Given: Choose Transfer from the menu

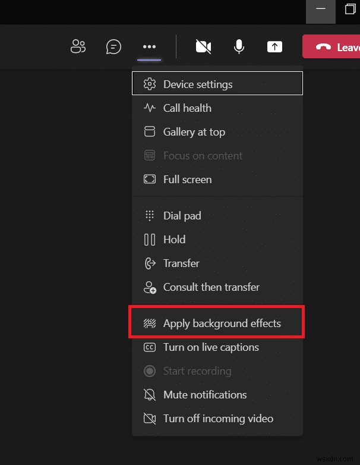Looking at the screenshot, I should pyautogui.click(x=217, y=263).
